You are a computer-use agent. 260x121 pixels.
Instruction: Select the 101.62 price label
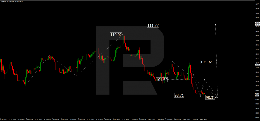(x=162, y=80)
